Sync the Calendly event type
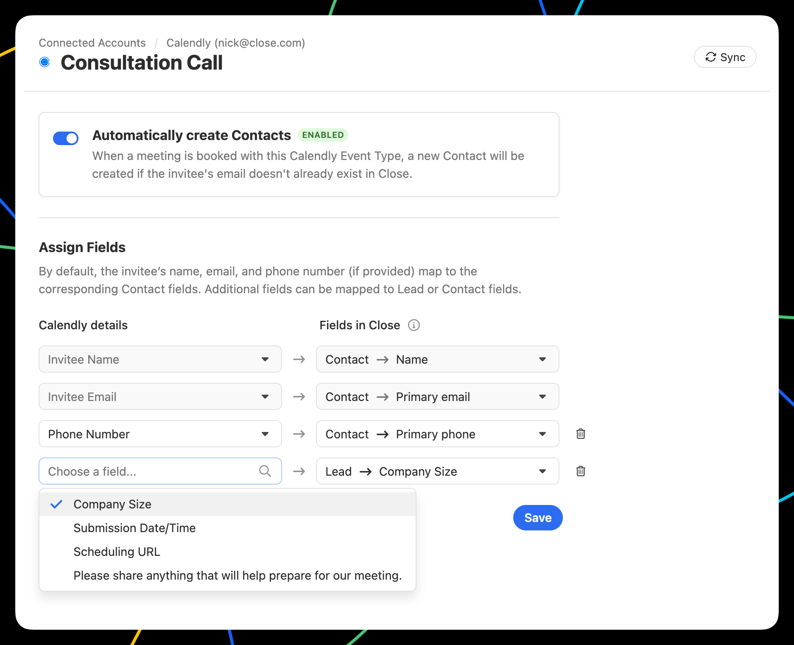The image size is (794, 645). pyautogui.click(x=725, y=57)
